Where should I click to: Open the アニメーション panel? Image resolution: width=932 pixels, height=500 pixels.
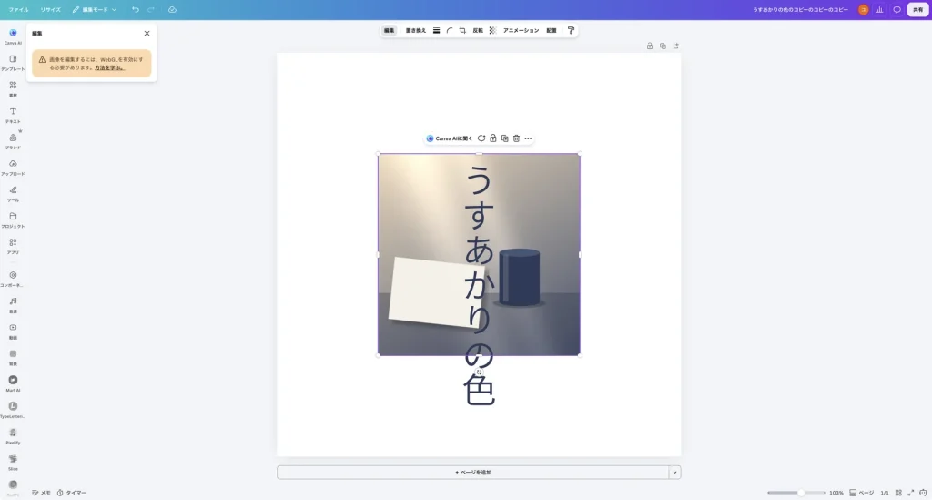[522, 30]
